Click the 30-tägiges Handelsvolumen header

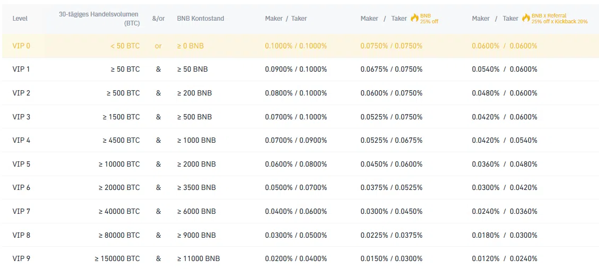[99, 19]
